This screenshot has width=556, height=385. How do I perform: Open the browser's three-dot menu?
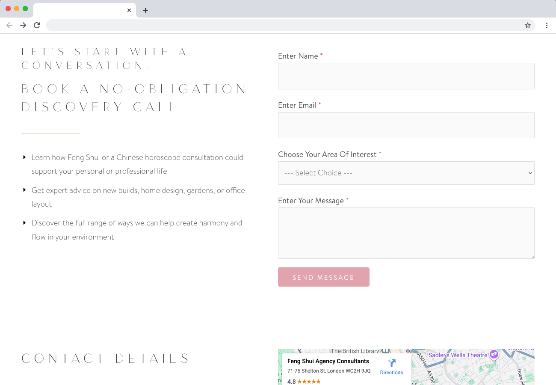click(547, 25)
